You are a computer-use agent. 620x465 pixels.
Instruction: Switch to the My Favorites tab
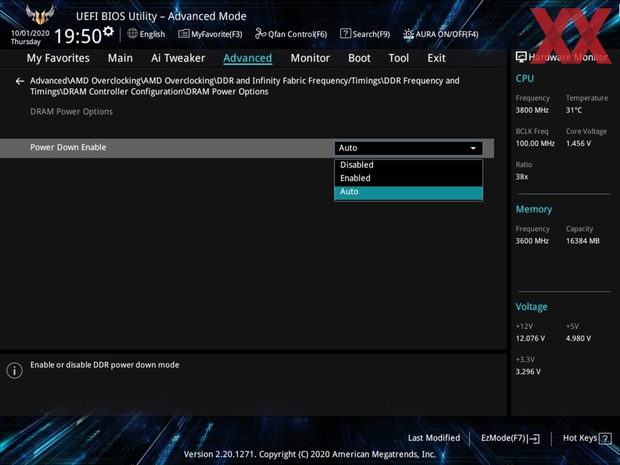click(58, 58)
